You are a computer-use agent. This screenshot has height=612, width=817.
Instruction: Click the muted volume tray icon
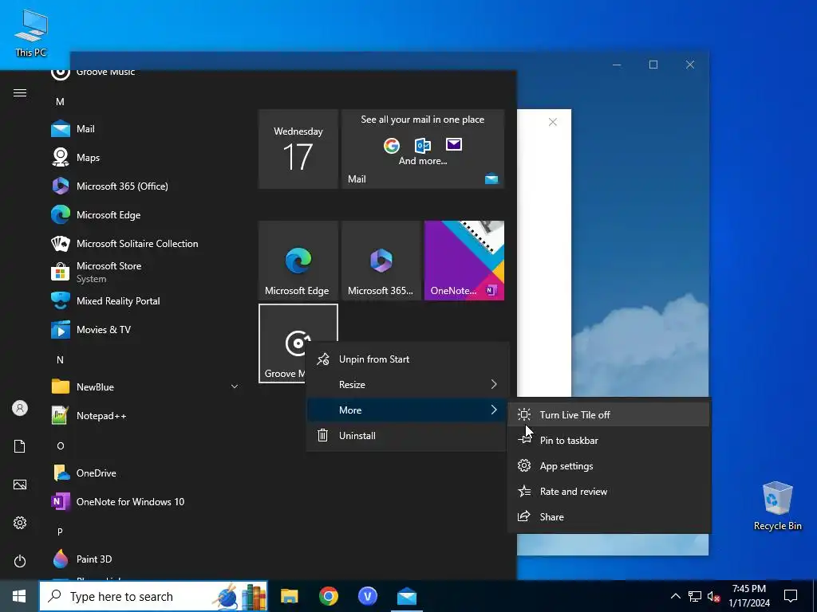click(x=714, y=596)
